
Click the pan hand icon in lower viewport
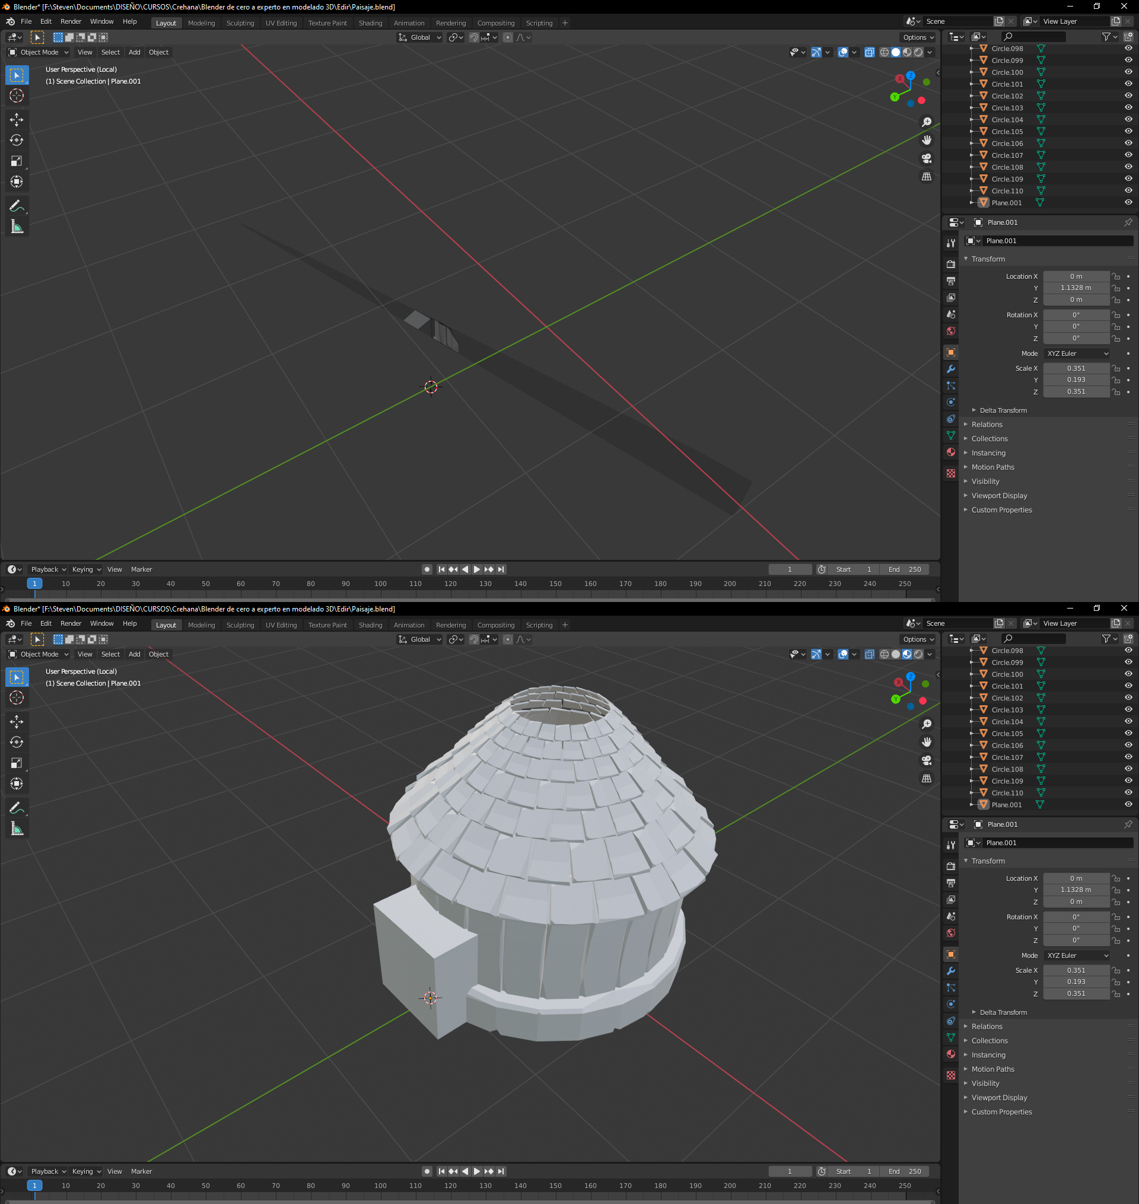[927, 742]
